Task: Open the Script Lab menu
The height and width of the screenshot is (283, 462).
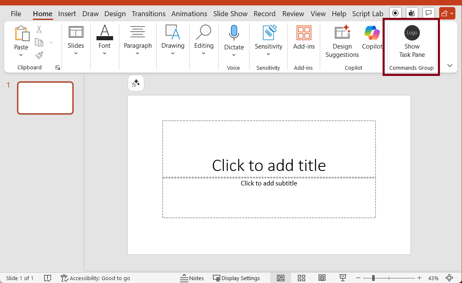Action: pos(368,13)
